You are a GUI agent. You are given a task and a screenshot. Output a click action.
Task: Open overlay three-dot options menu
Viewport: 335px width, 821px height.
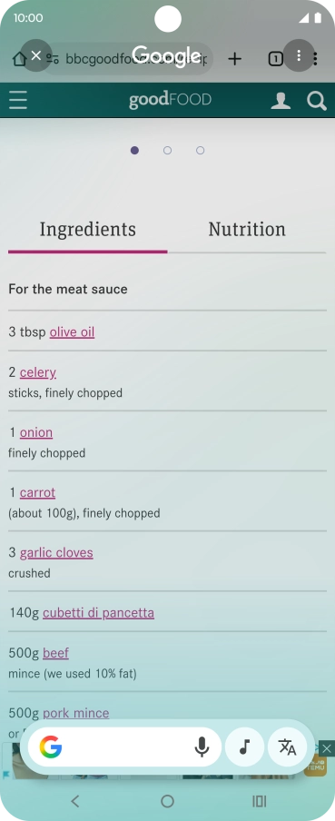point(299,55)
